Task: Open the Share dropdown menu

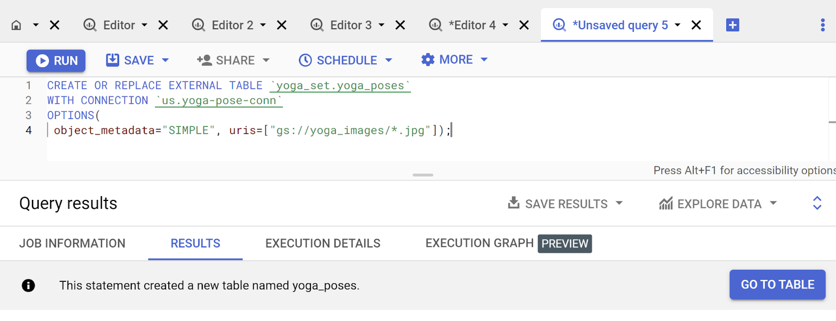Action: pyautogui.click(x=234, y=61)
